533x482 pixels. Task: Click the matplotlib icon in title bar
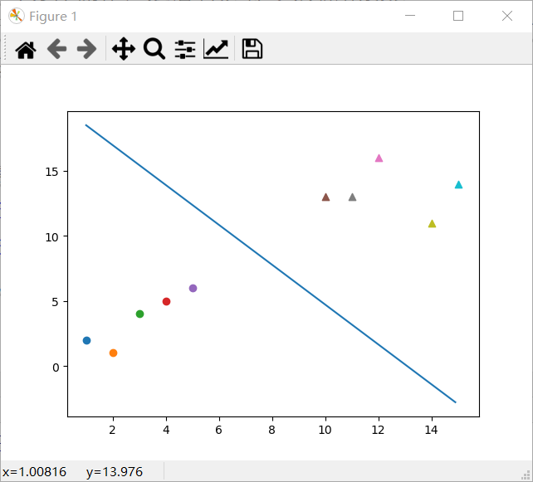(16, 16)
